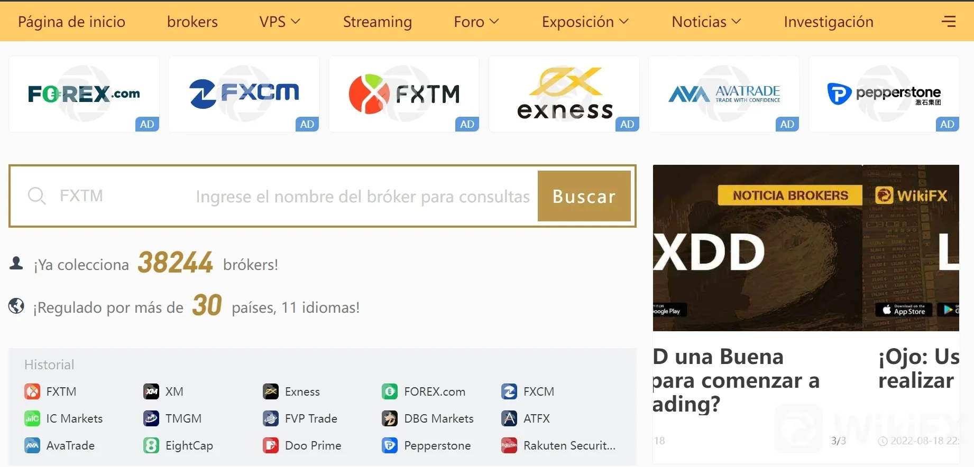Open the exness ad banner
The image size is (974, 467).
click(x=564, y=94)
